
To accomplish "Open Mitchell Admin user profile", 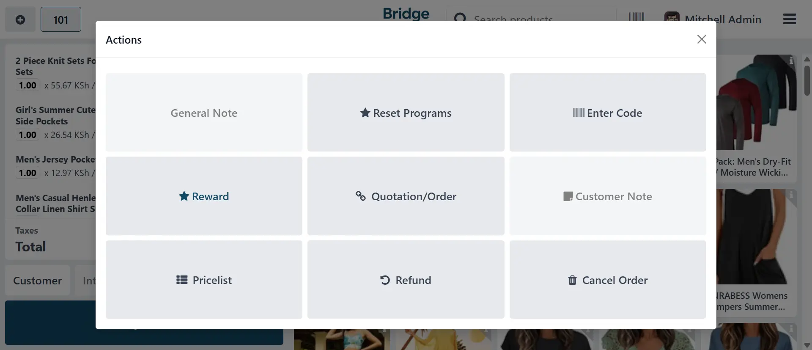I will [714, 18].
